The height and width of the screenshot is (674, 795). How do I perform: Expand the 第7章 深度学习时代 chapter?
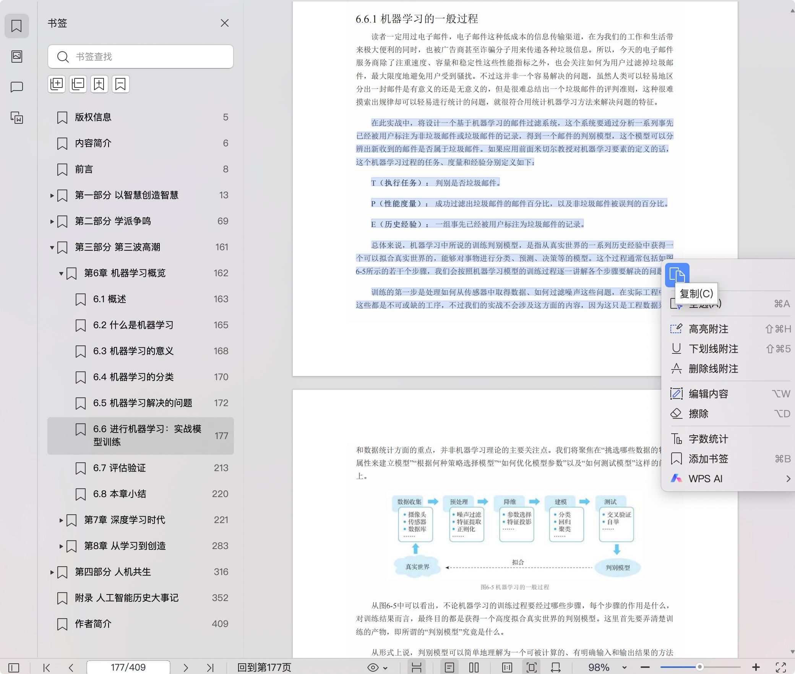click(x=61, y=520)
